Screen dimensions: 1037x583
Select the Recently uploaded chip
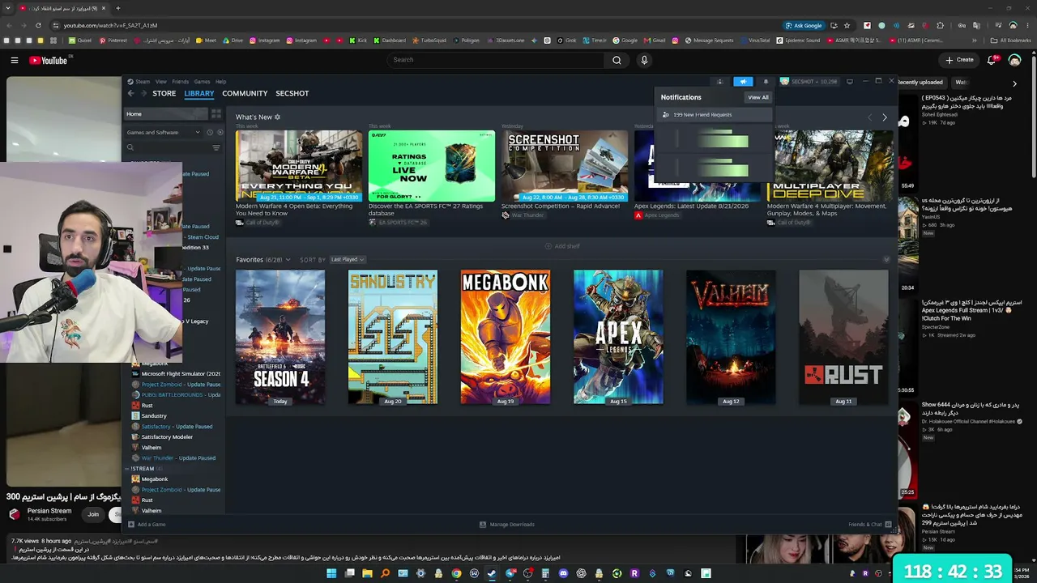click(920, 83)
